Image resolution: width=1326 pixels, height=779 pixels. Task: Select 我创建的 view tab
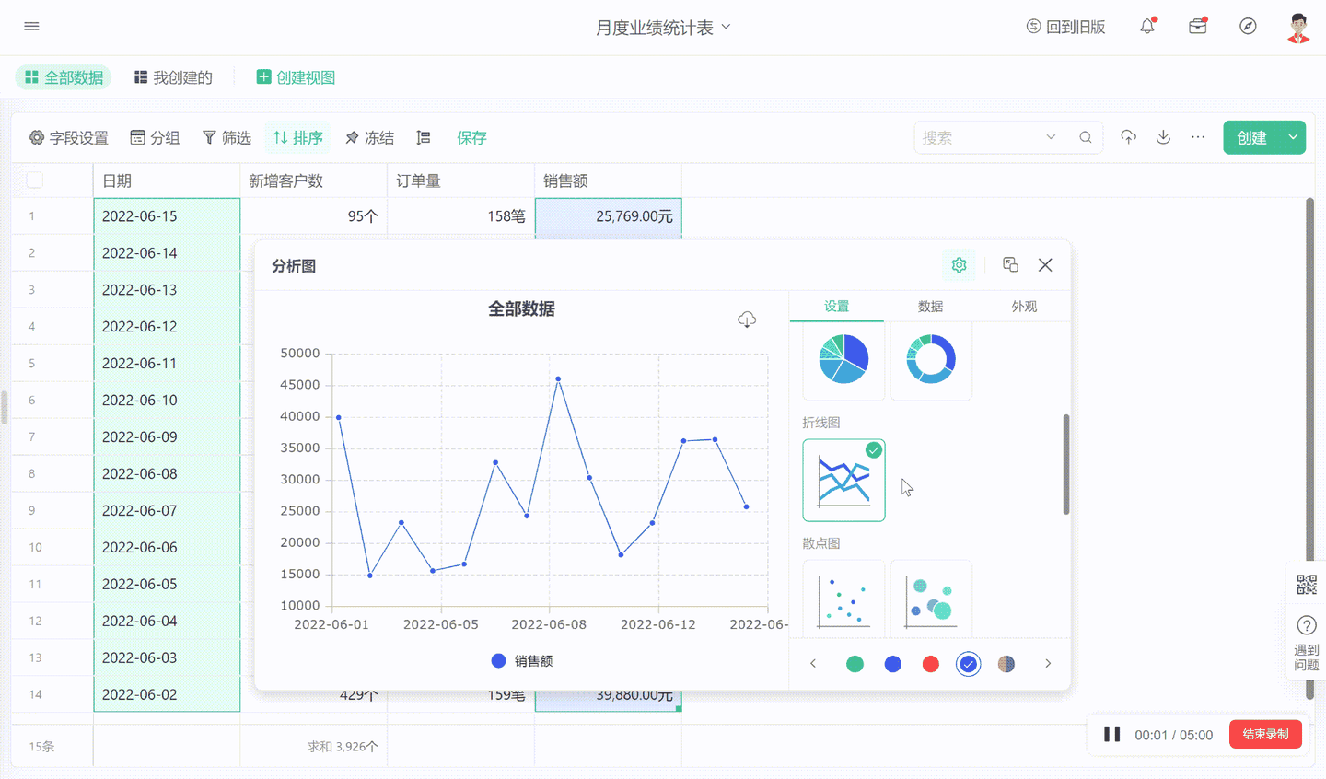[x=173, y=77]
